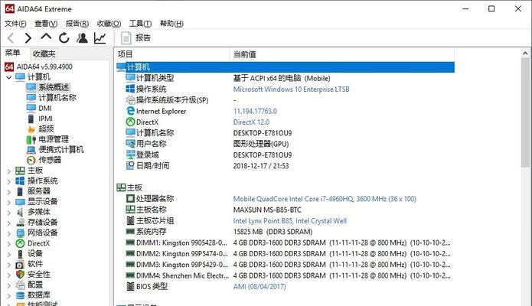Screen dimensions: 532x306
Task: Click the 软件 software icon in tree
Action: click(x=20, y=264)
